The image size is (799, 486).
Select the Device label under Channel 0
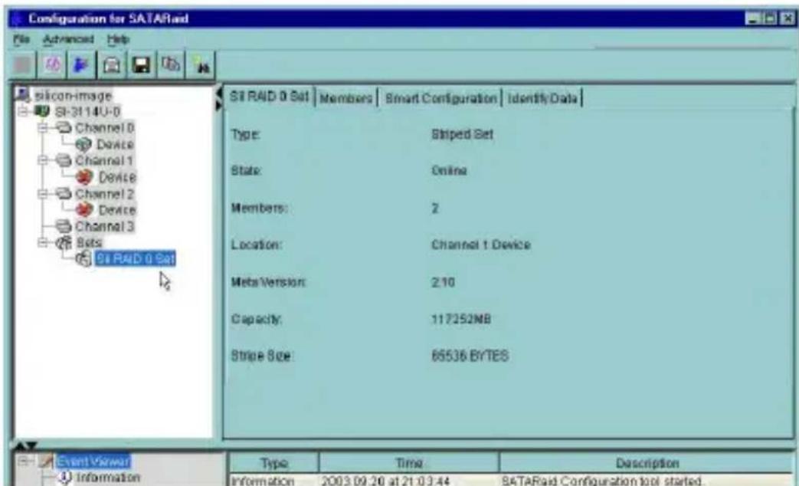(x=115, y=145)
